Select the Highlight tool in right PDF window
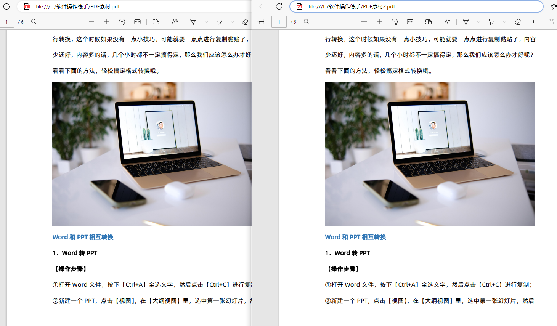 click(x=492, y=22)
